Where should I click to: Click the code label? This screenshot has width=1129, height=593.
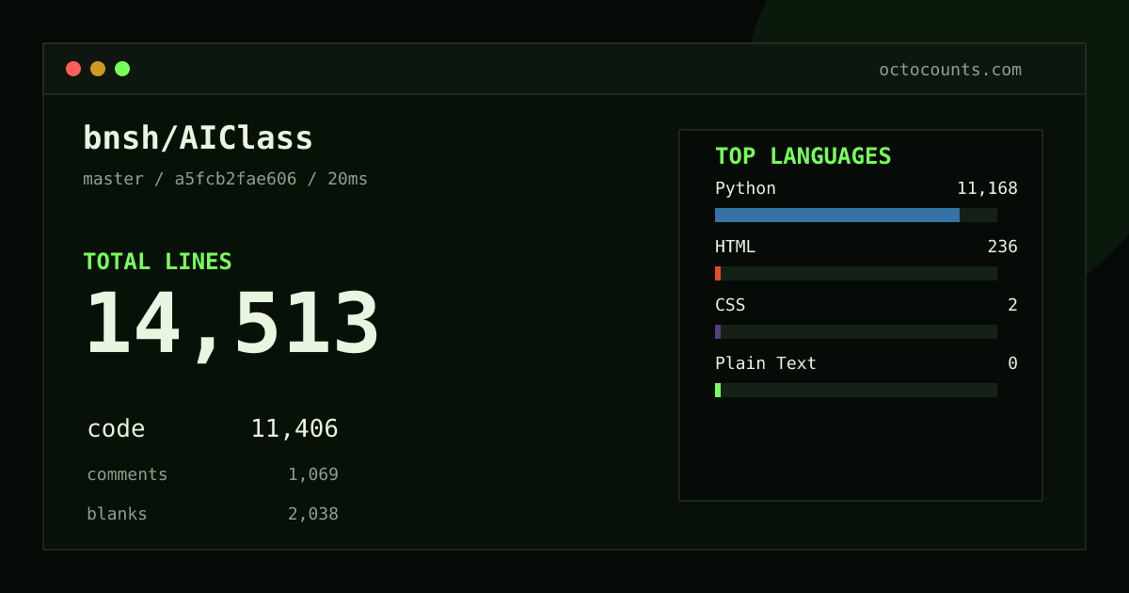point(116,429)
